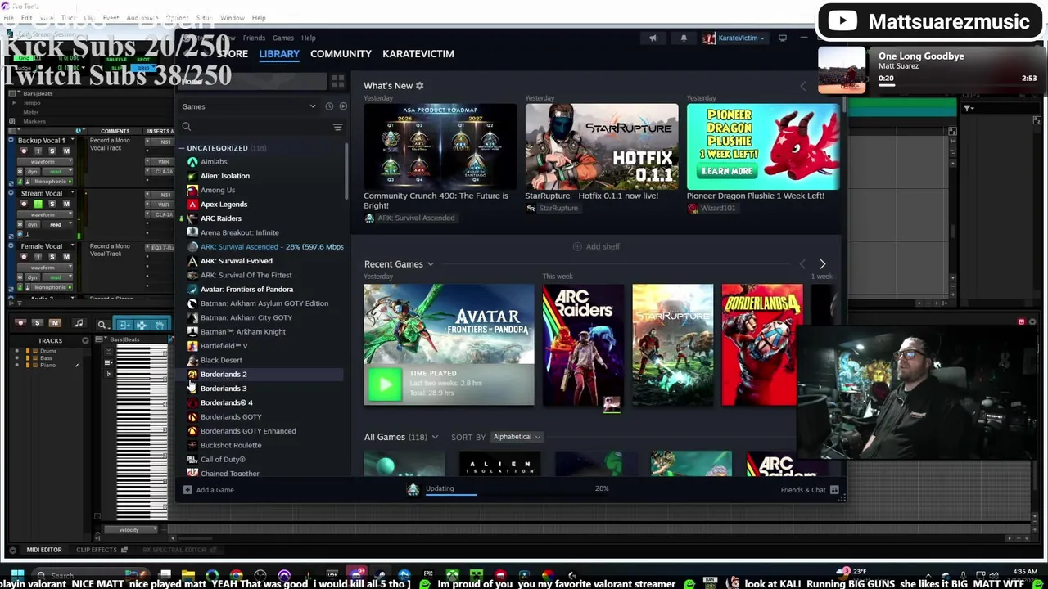Open What's New settings gear
This screenshot has height=589, width=1048.
420,86
